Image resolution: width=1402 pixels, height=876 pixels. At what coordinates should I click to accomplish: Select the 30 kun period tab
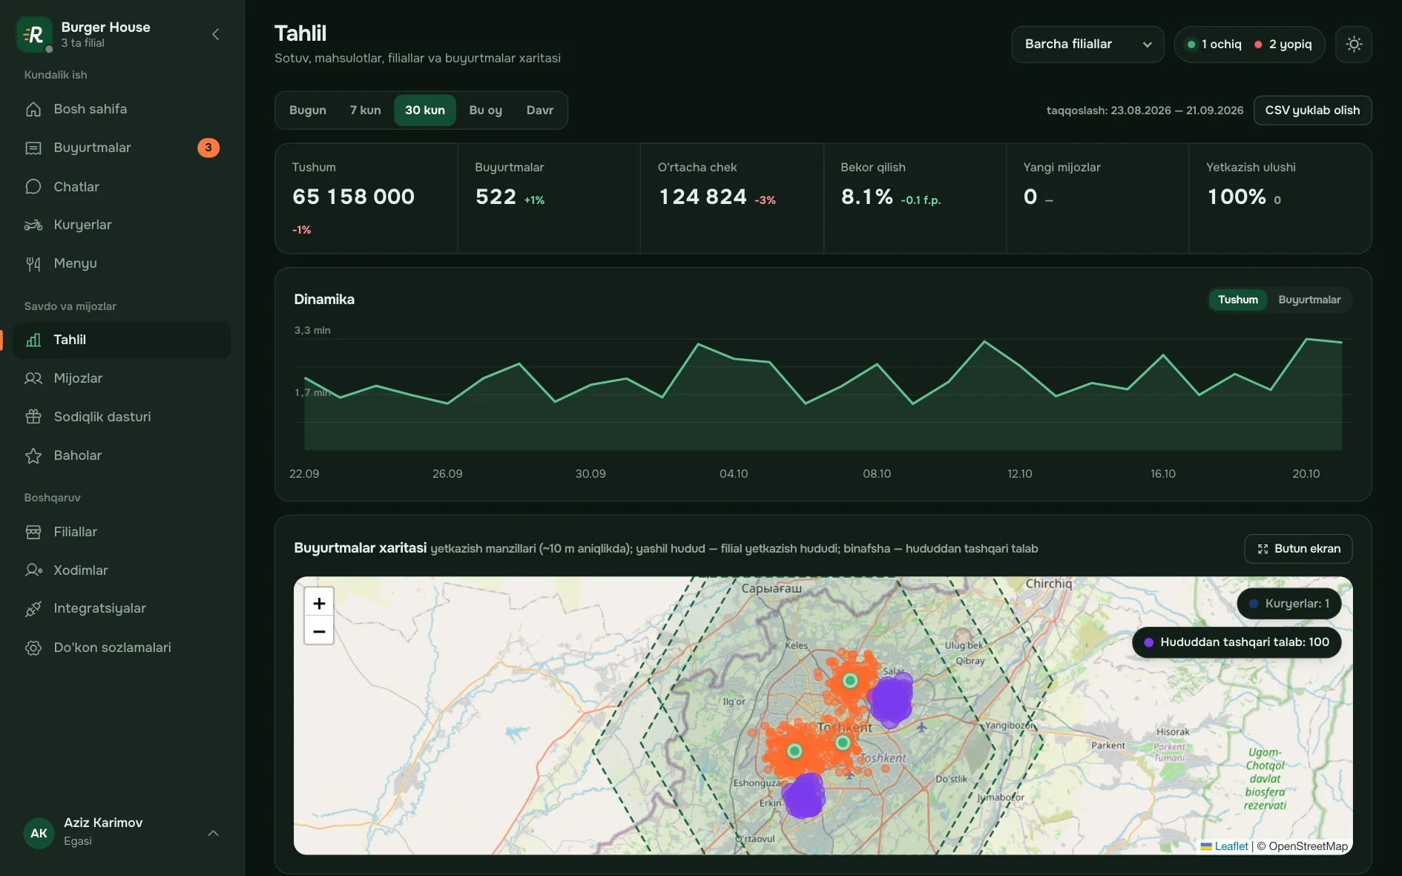[x=425, y=111]
